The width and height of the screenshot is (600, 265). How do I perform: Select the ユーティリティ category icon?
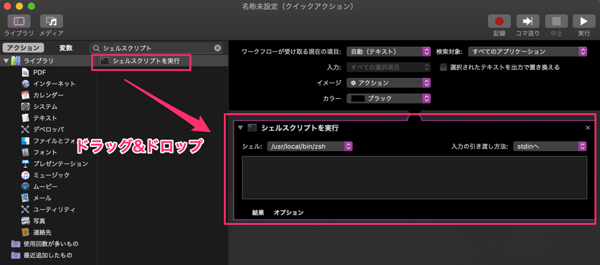[x=26, y=210]
